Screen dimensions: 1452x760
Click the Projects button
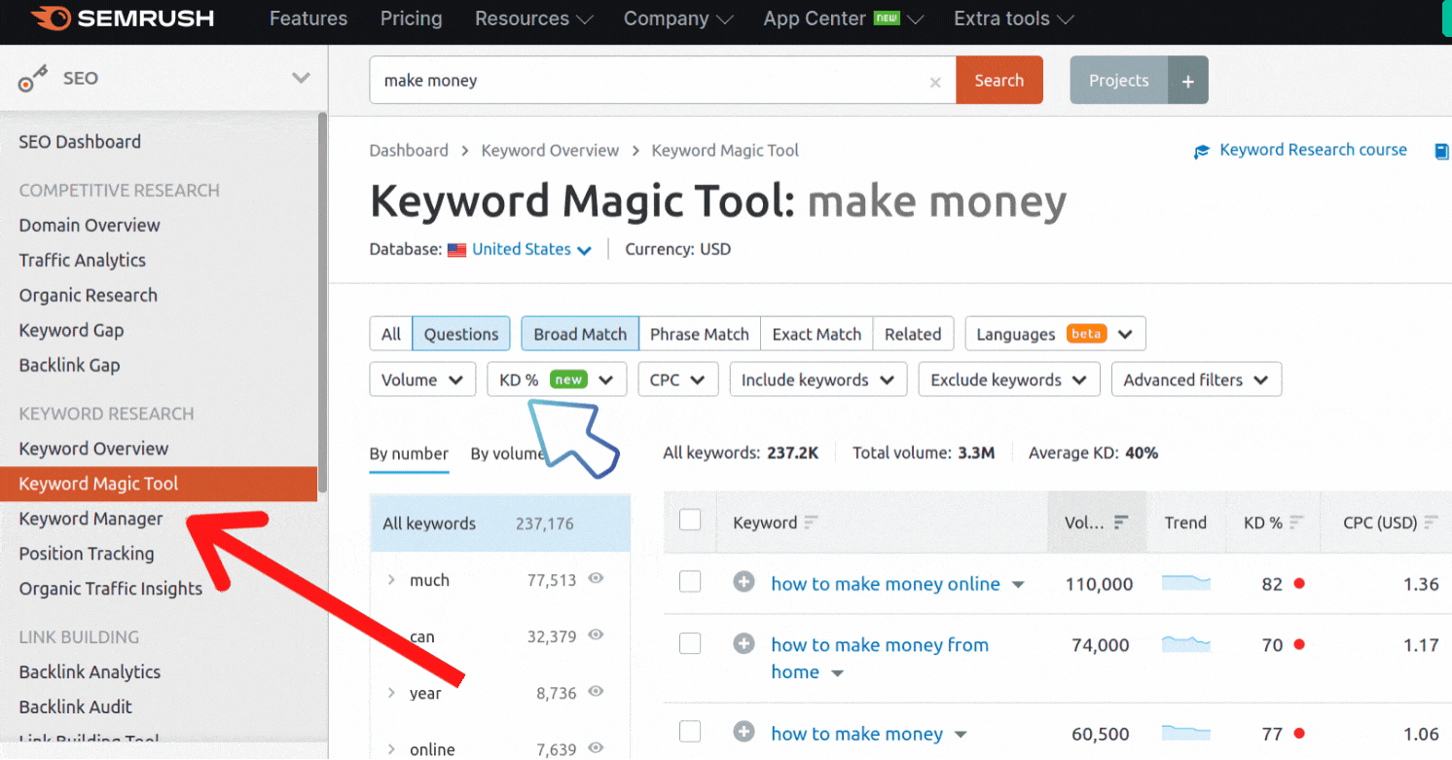coord(1119,81)
